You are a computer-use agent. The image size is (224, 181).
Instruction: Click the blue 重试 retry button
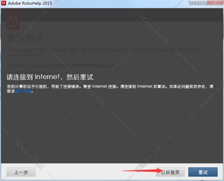203,172
